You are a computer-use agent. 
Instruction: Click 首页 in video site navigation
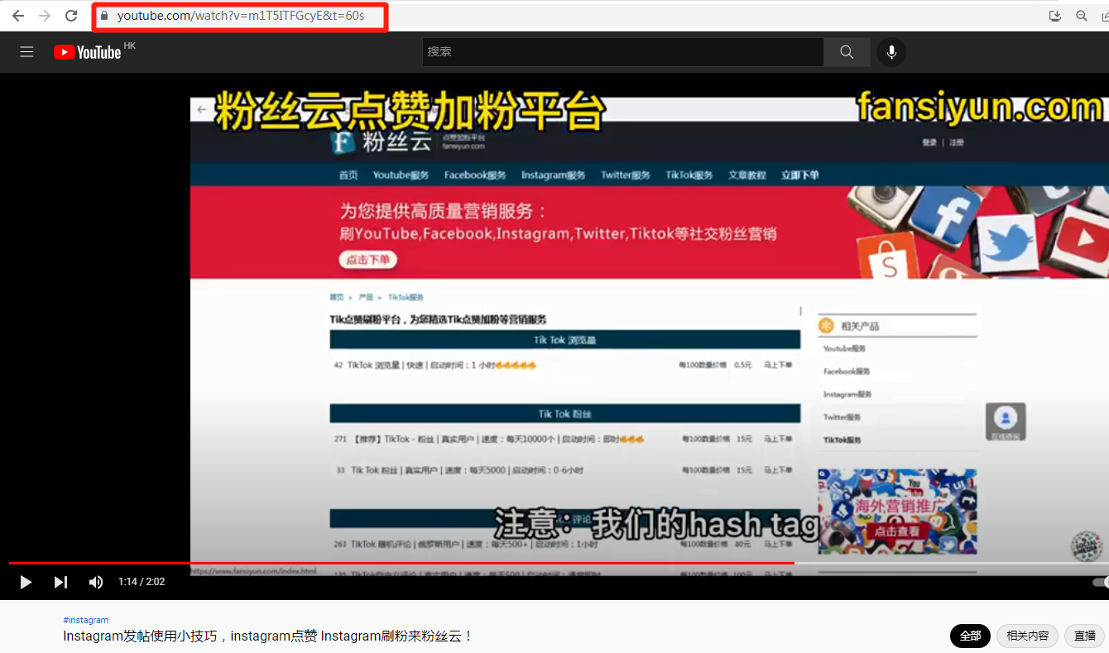coord(348,175)
